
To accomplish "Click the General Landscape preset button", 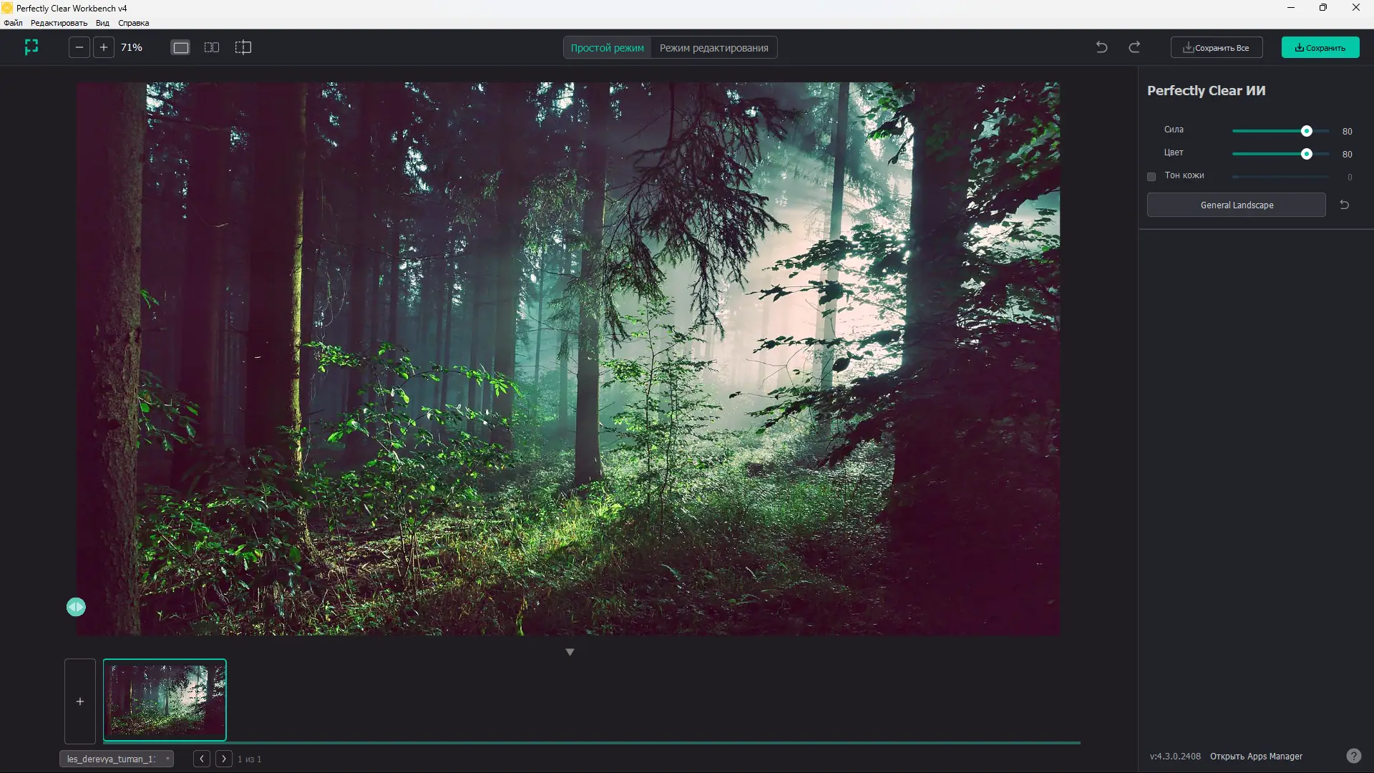I will [1236, 205].
